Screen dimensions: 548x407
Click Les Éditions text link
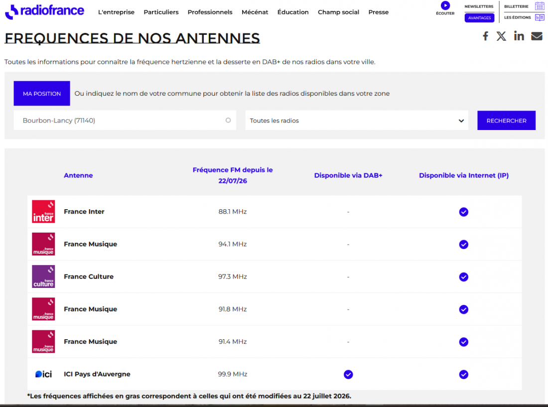tap(517, 17)
